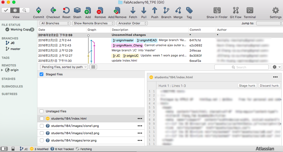The height and width of the screenshot is (152, 283).
Task: Open gear options dropdown beside search
Action: [x=276, y=67]
